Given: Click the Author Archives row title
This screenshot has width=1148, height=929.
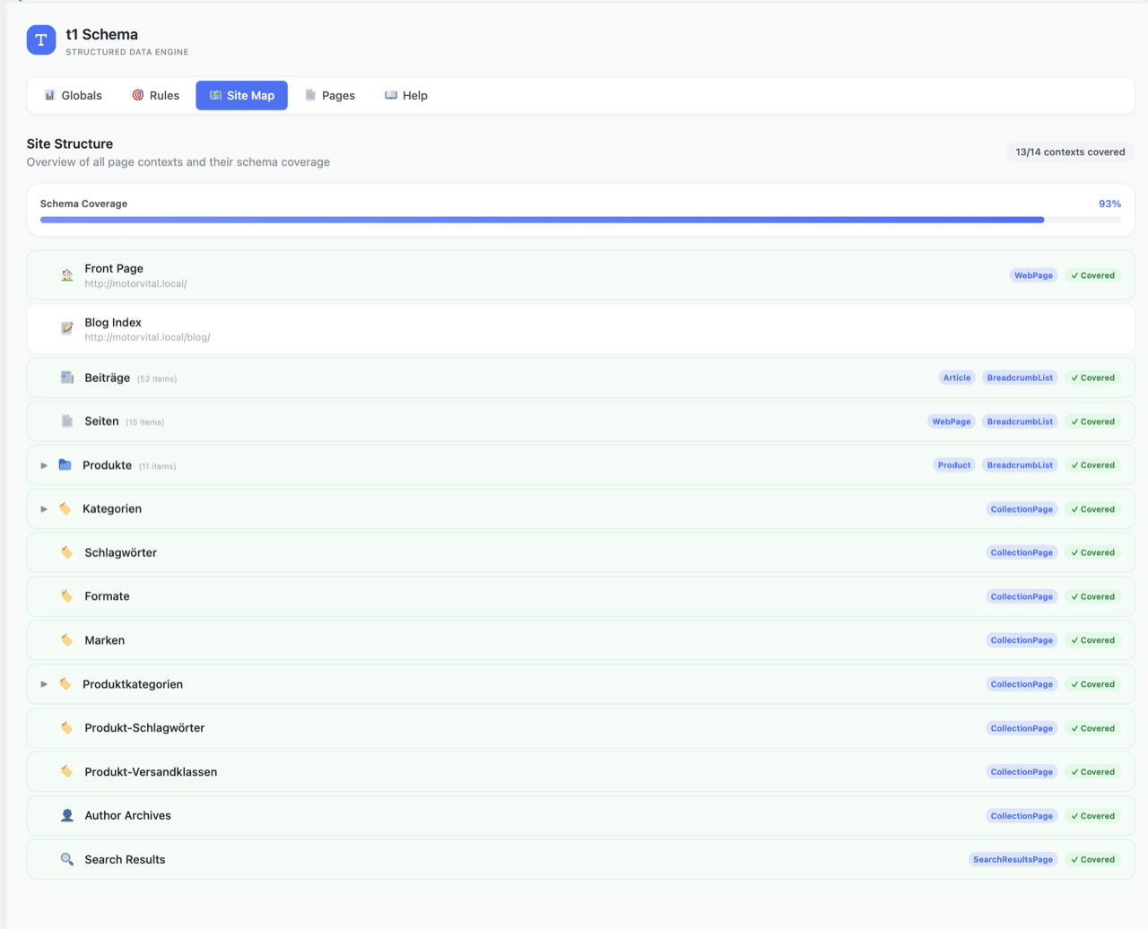Looking at the screenshot, I should coord(128,815).
